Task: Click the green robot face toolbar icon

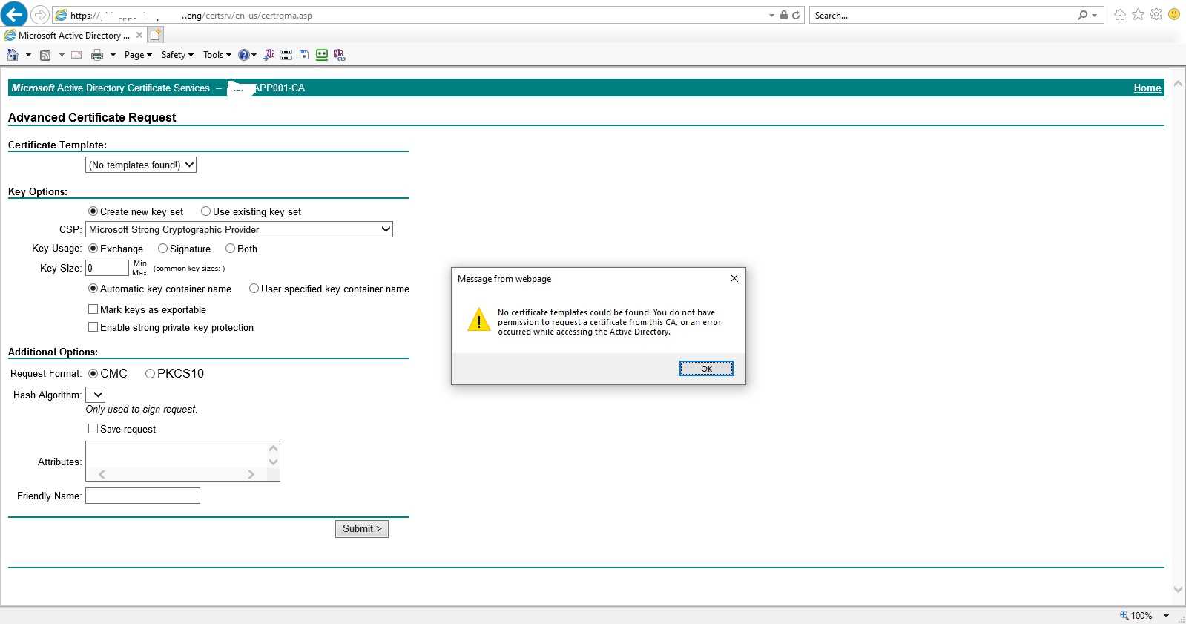Action: tap(322, 55)
